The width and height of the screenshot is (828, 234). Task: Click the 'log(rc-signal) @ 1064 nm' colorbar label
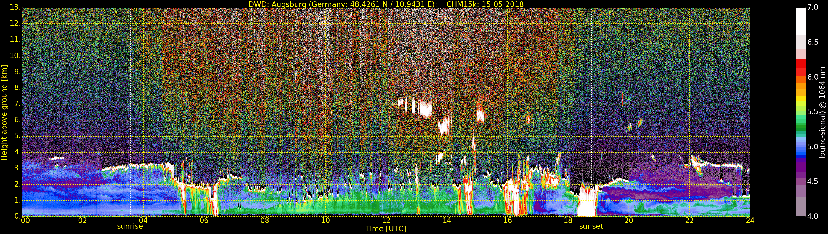click(x=822, y=113)
